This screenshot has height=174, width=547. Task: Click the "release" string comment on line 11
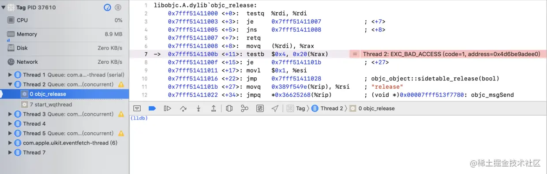[385, 87]
